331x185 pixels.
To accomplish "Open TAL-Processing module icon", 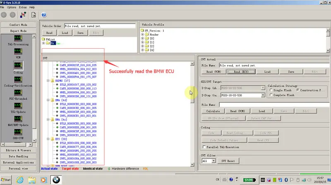I will [x=18, y=38].
